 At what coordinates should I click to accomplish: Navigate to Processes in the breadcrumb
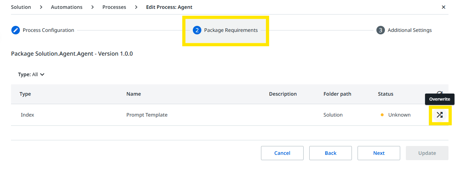pos(114,7)
